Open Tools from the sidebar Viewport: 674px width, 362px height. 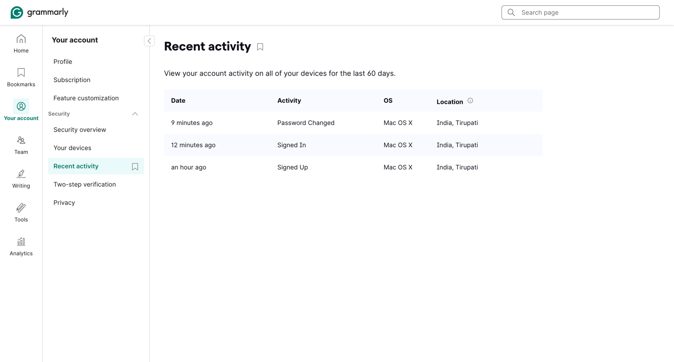click(x=21, y=213)
